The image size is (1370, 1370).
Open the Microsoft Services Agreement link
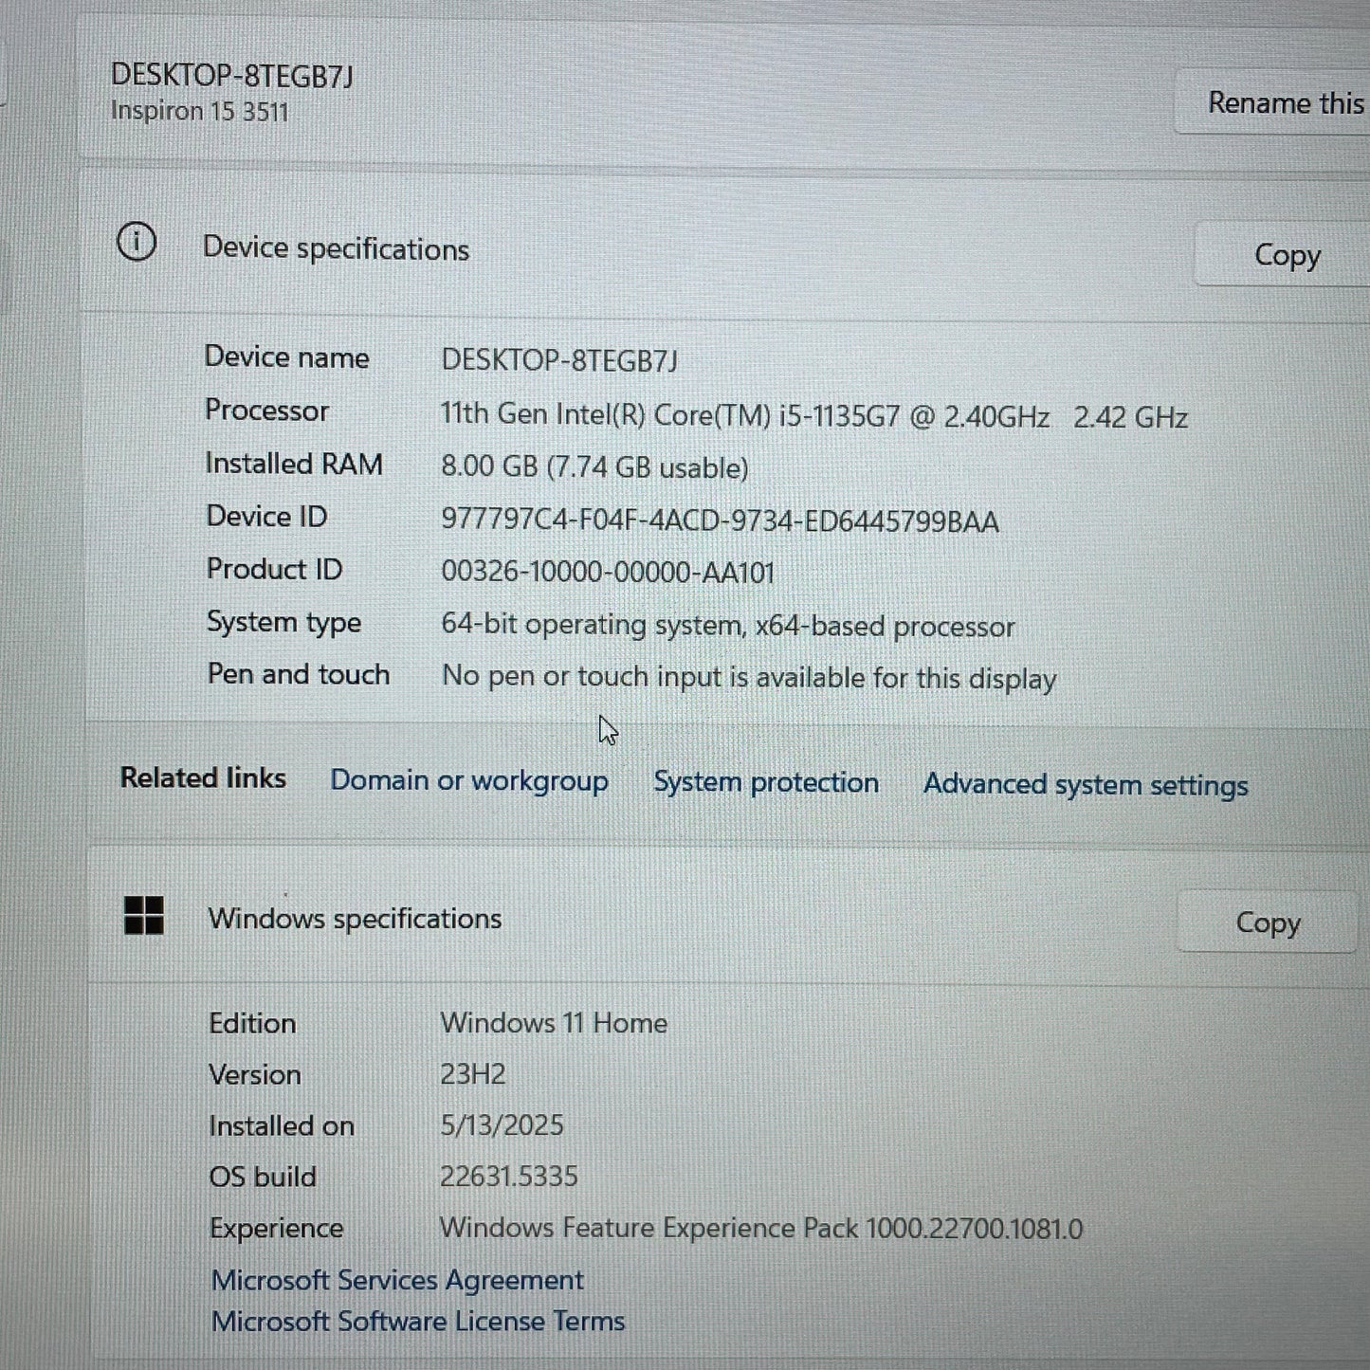coord(397,1280)
